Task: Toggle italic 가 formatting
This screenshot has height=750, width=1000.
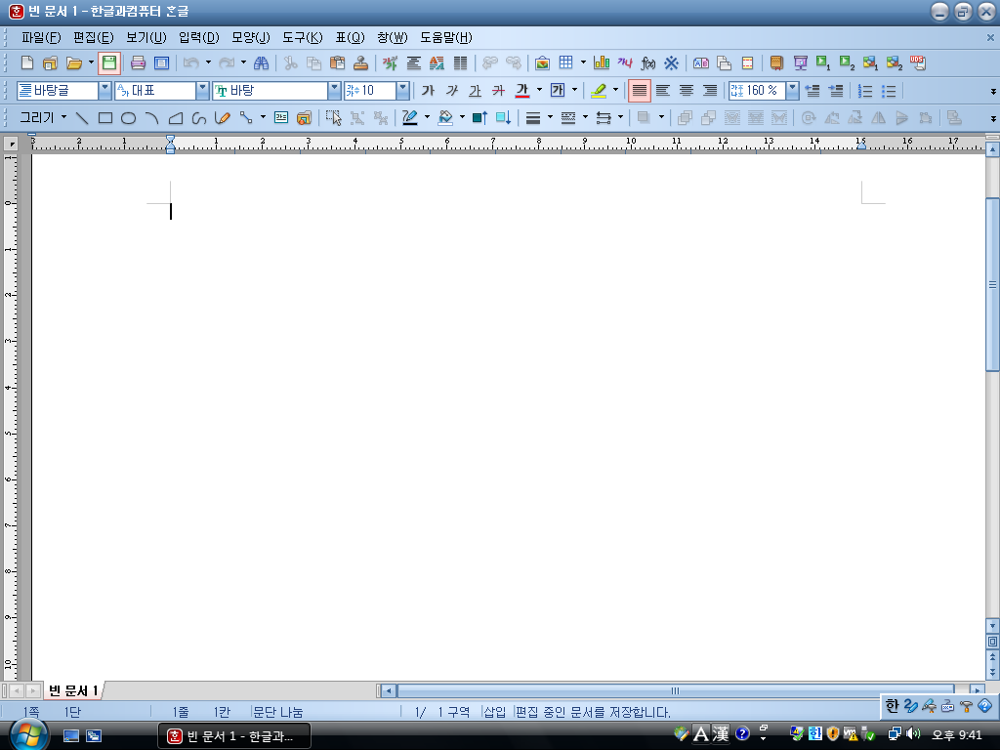Action: click(451, 91)
